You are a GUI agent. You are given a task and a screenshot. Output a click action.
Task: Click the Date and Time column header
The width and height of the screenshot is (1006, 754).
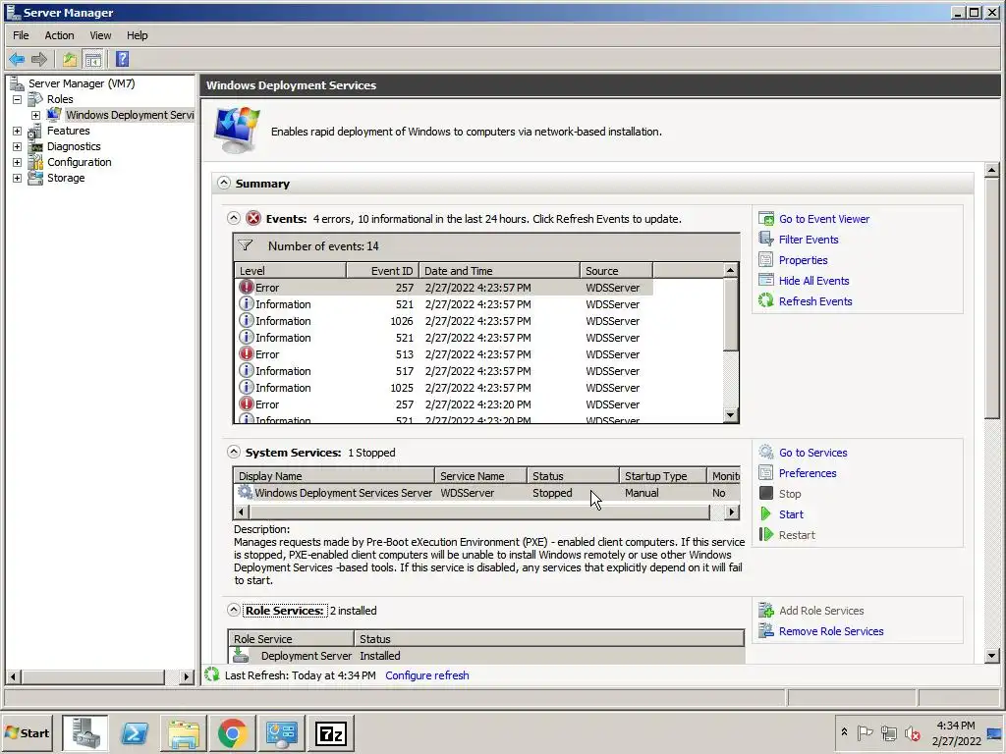[500, 271]
